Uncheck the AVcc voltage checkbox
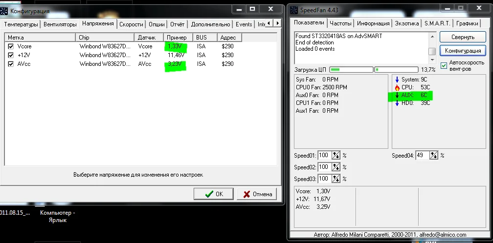 (11, 64)
